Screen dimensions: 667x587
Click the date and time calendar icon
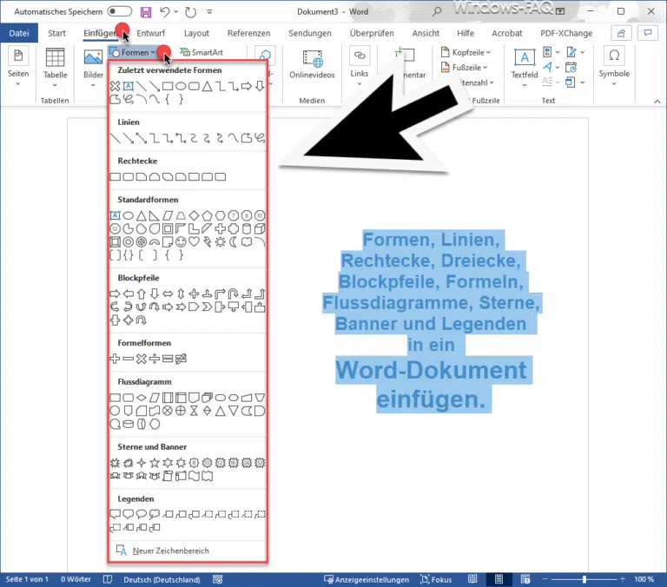571,67
